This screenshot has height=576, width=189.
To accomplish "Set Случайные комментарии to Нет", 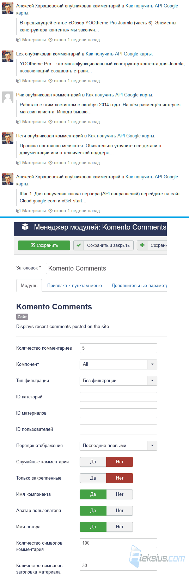I will 120,462.
